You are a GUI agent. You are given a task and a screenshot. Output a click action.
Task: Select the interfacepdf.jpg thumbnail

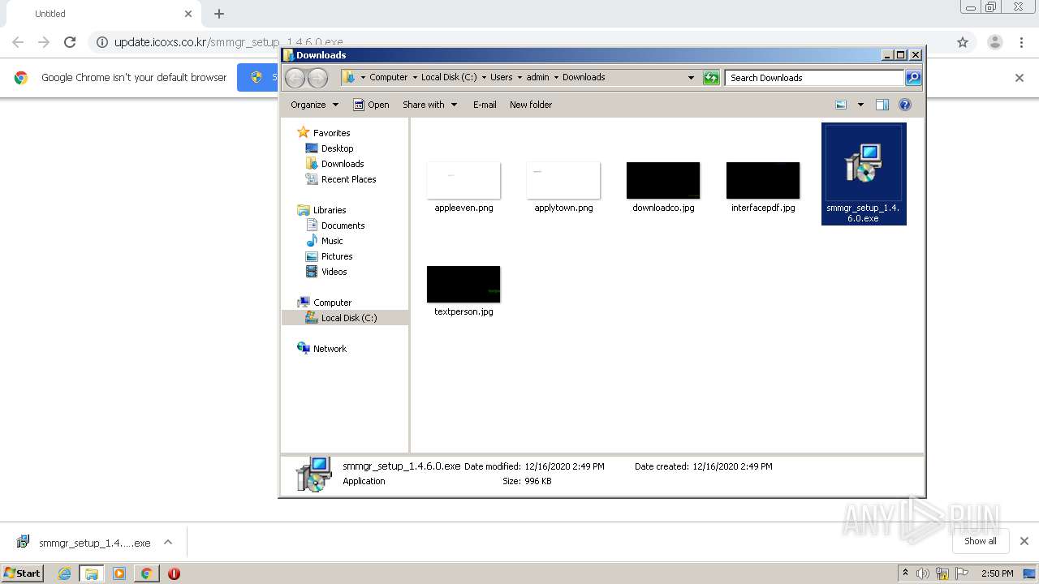(x=763, y=181)
